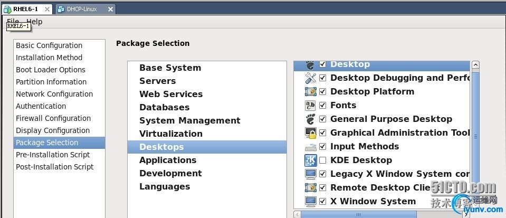Select the Databases category
The width and height of the screenshot is (506, 218).
point(207,108)
